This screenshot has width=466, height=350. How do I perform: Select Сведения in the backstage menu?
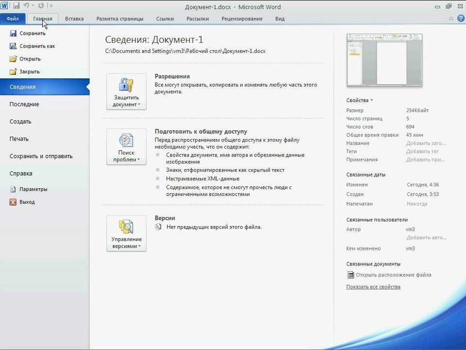[x=45, y=87]
